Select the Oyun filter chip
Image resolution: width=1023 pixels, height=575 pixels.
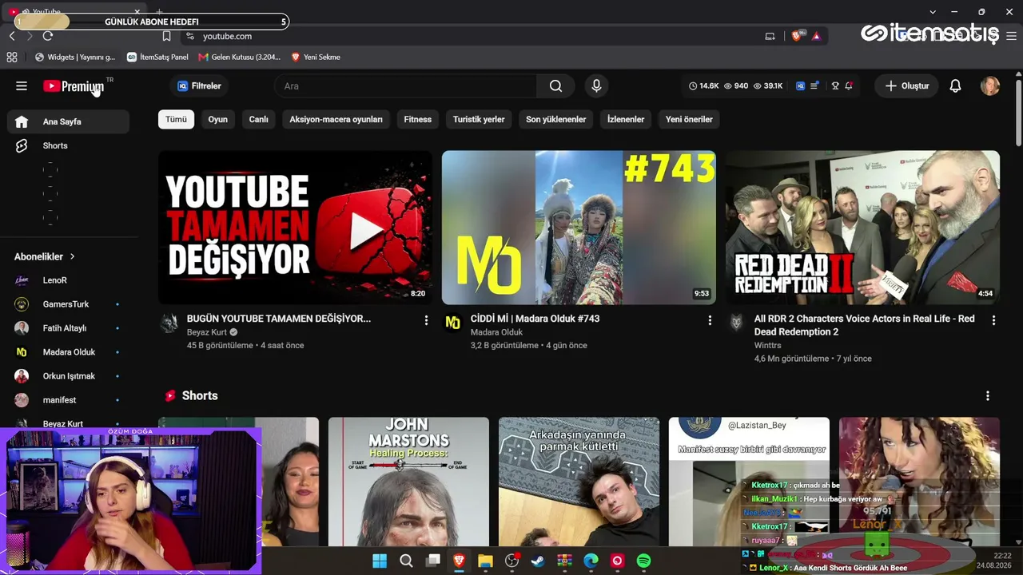[218, 119]
